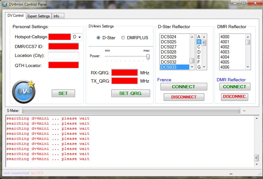Select DCS027 in the reflector list
The height and width of the screenshot is (179, 263).
click(175, 47)
